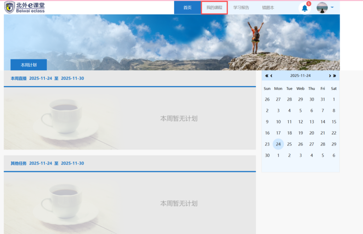Click date 30 in the calendar grid
The height and width of the screenshot is (234, 363).
pos(267,155)
